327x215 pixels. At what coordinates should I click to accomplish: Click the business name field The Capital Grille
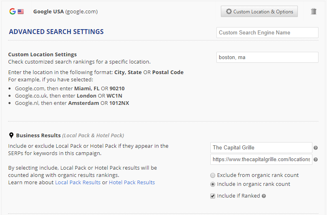click(261, 148)
